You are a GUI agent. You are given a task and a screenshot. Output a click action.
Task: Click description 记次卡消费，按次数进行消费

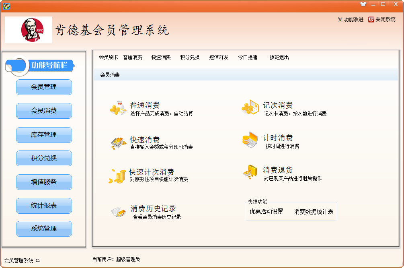pos(295,114)
